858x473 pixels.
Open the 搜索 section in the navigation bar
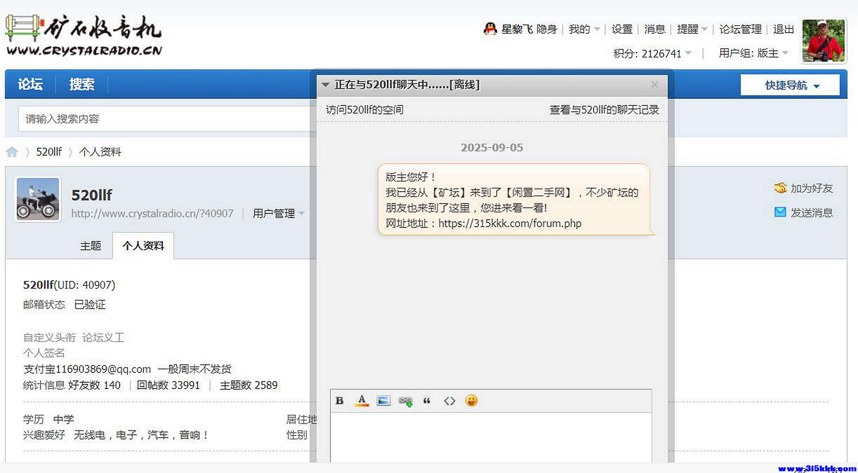(82, 84)
